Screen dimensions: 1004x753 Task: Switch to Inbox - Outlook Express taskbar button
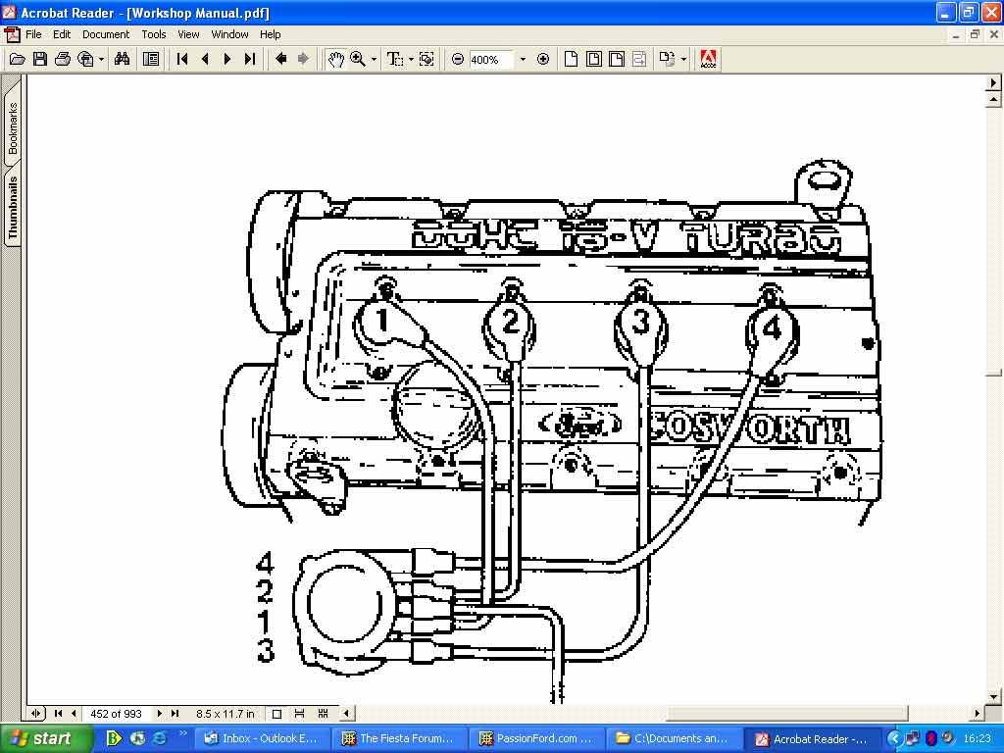(x=262, y=738)
